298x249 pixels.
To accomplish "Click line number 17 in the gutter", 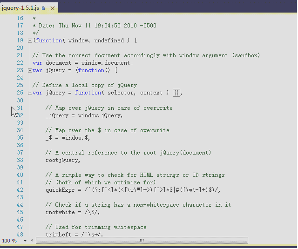I will click(x=20, y=26).
